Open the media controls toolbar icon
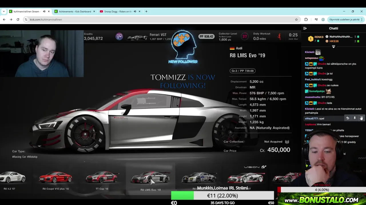 316,19
